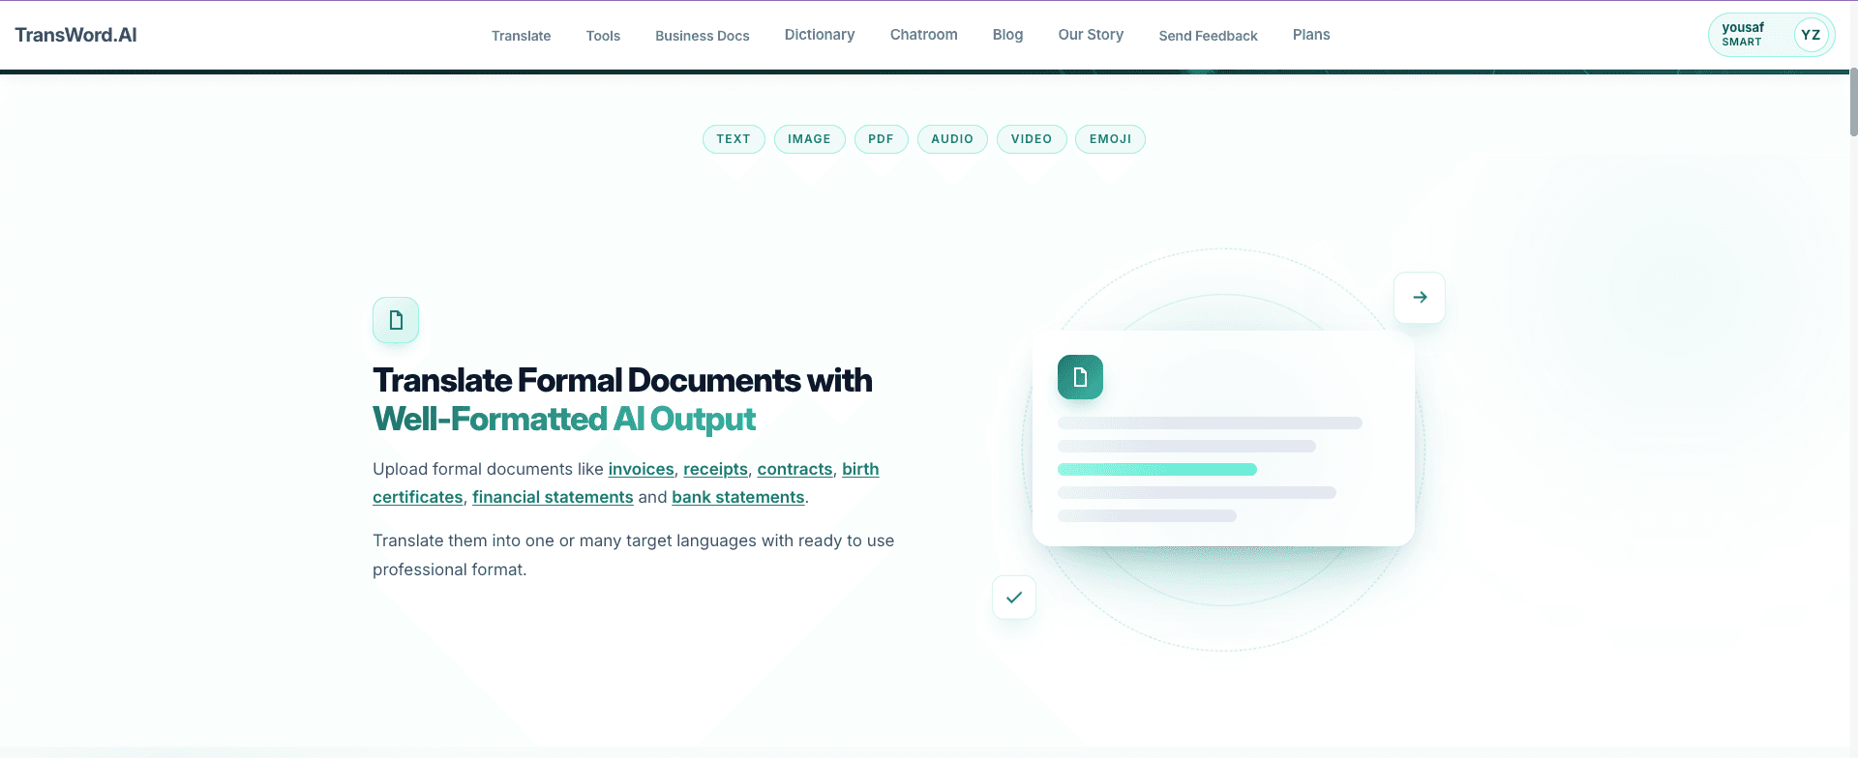1858x758 pixels.
Task: Select the TEXT translation pill
Action: [734, 139]
